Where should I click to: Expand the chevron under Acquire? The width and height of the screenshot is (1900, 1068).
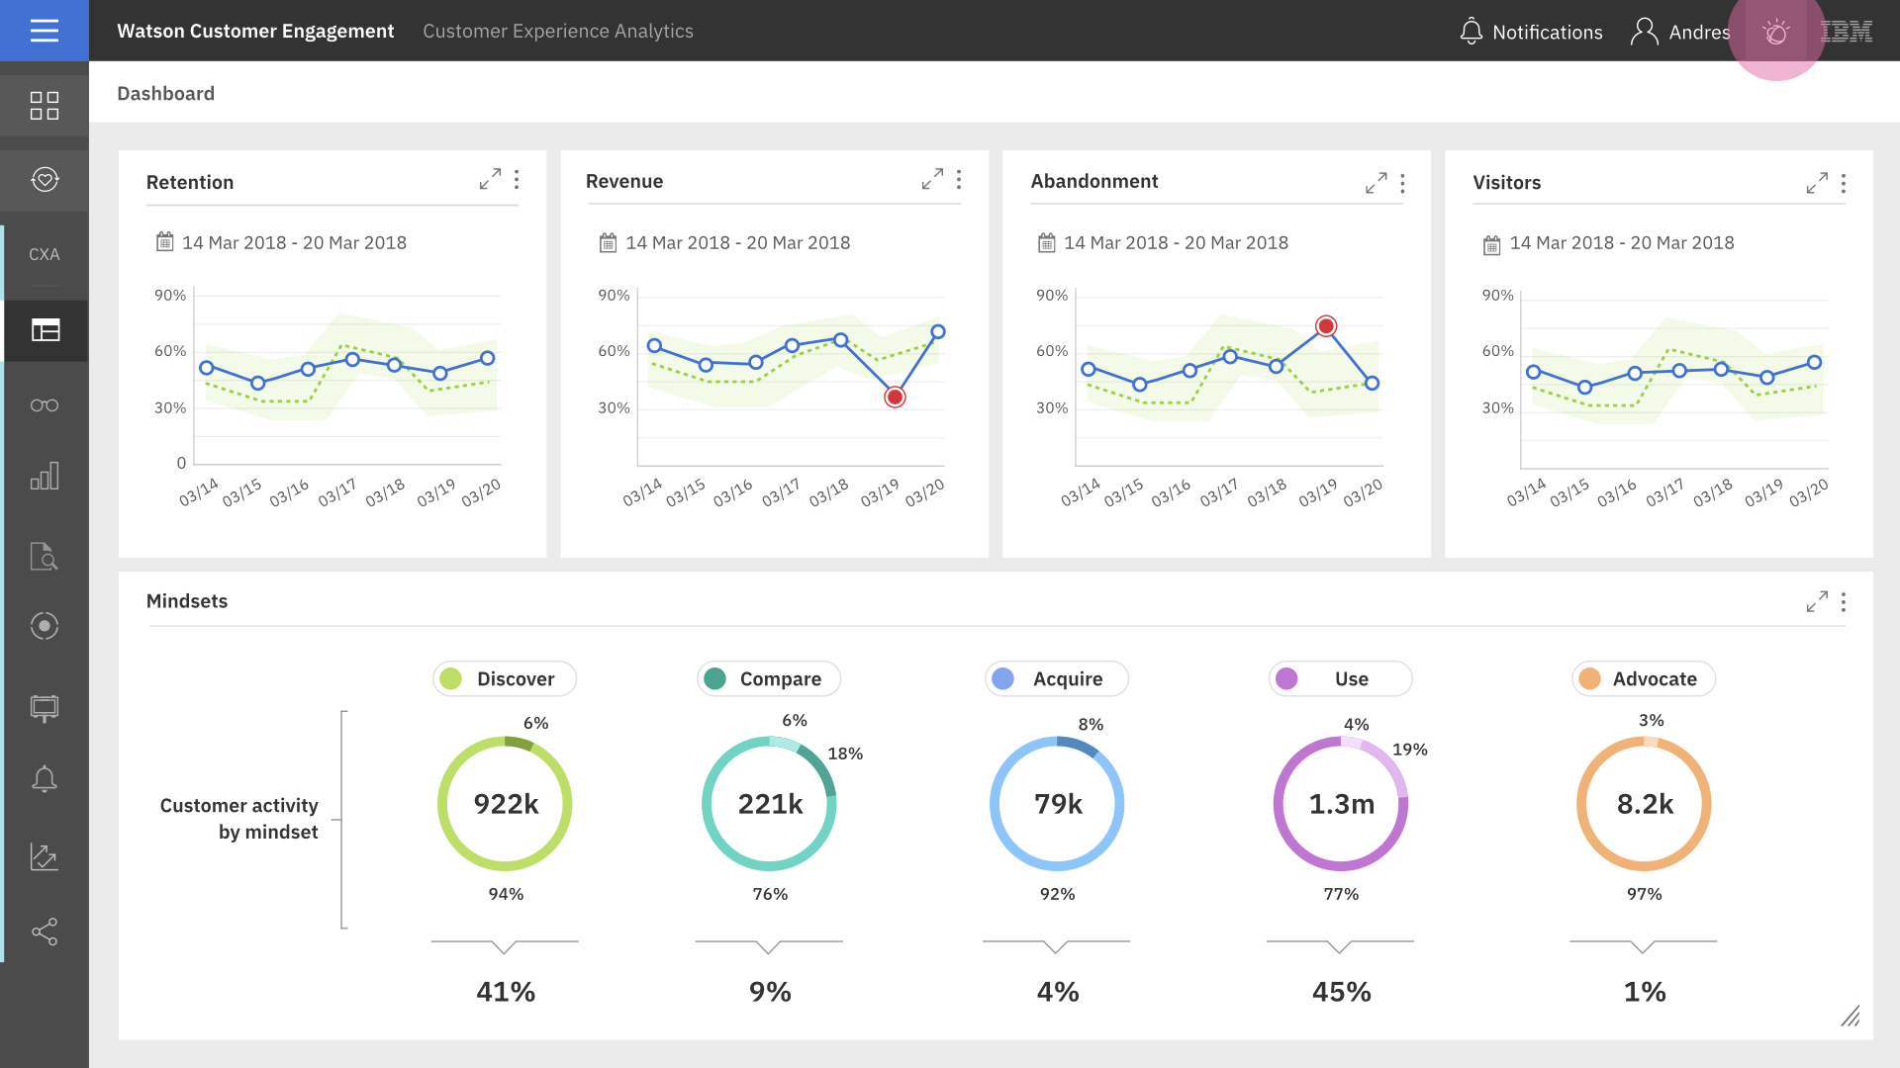[x=1056, y=946]
